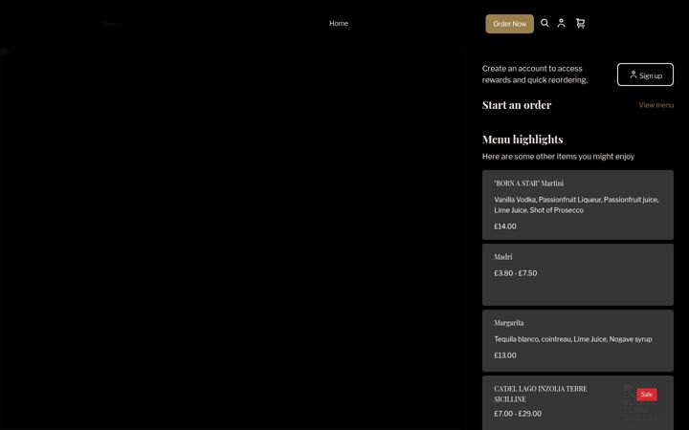Click the Start an order heading
689x430 pixels.
pos(517,105)
